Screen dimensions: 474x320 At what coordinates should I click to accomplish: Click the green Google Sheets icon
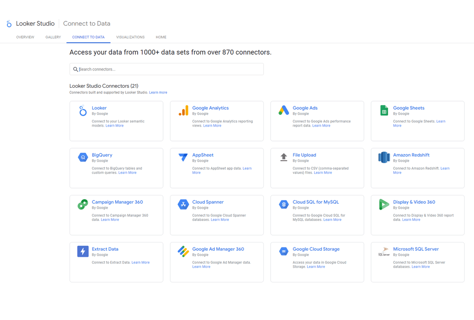coord(384,111)
